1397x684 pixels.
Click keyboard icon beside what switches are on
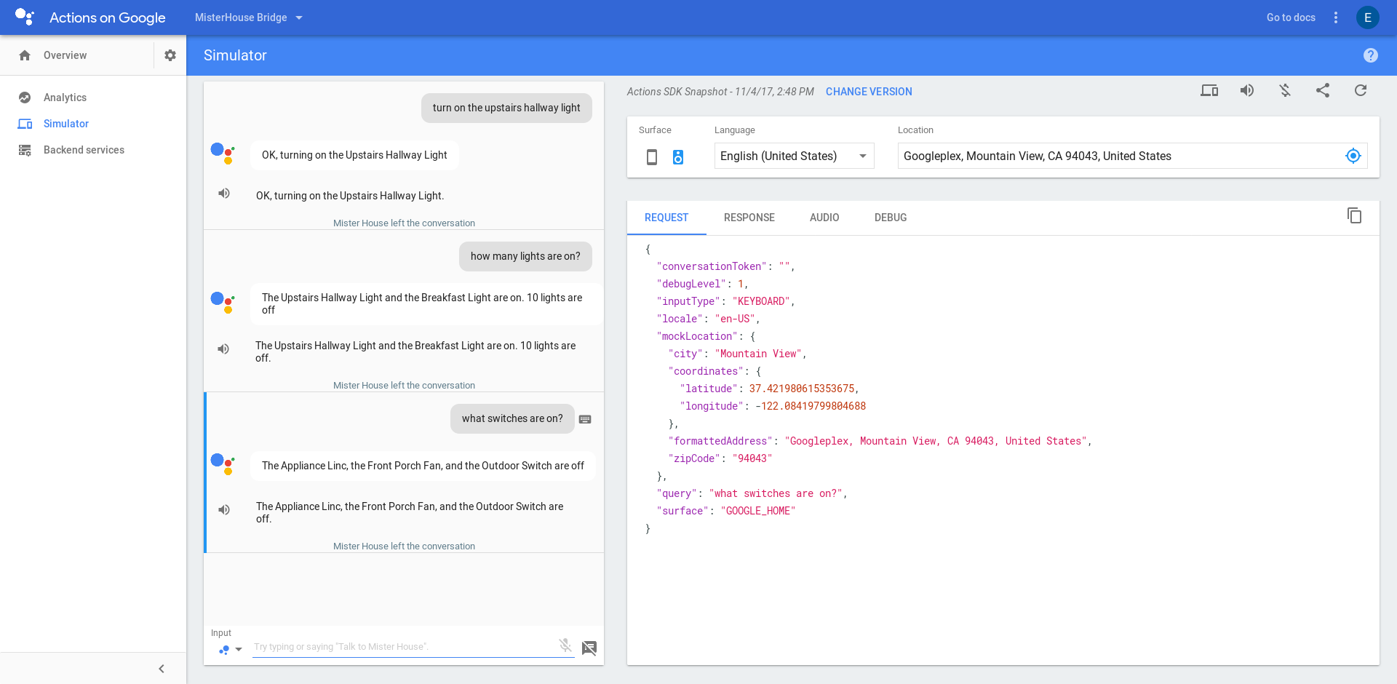pos(585,419)
